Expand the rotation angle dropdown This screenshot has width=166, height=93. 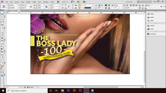(x=59, y=5)
